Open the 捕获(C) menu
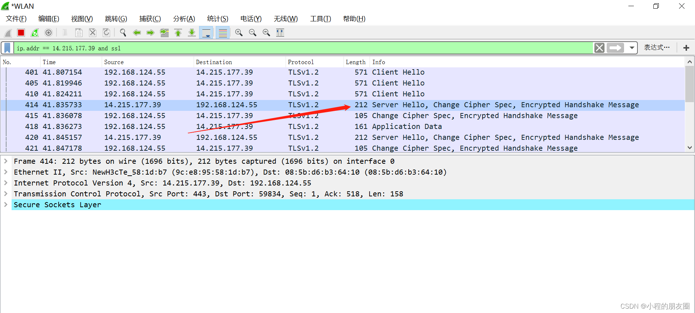The image size is (695, 313). 150,19
